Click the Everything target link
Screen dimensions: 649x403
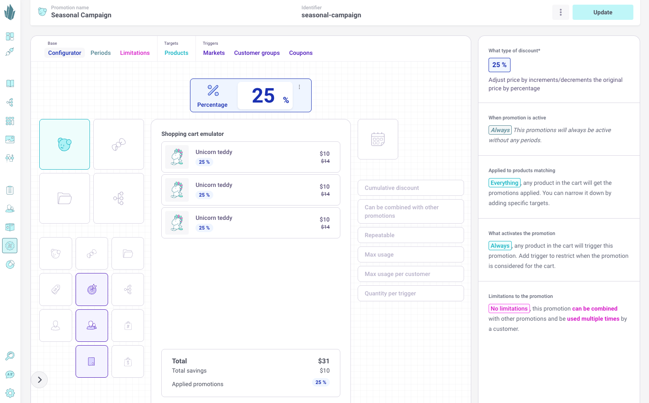click(x=504, y=183)
